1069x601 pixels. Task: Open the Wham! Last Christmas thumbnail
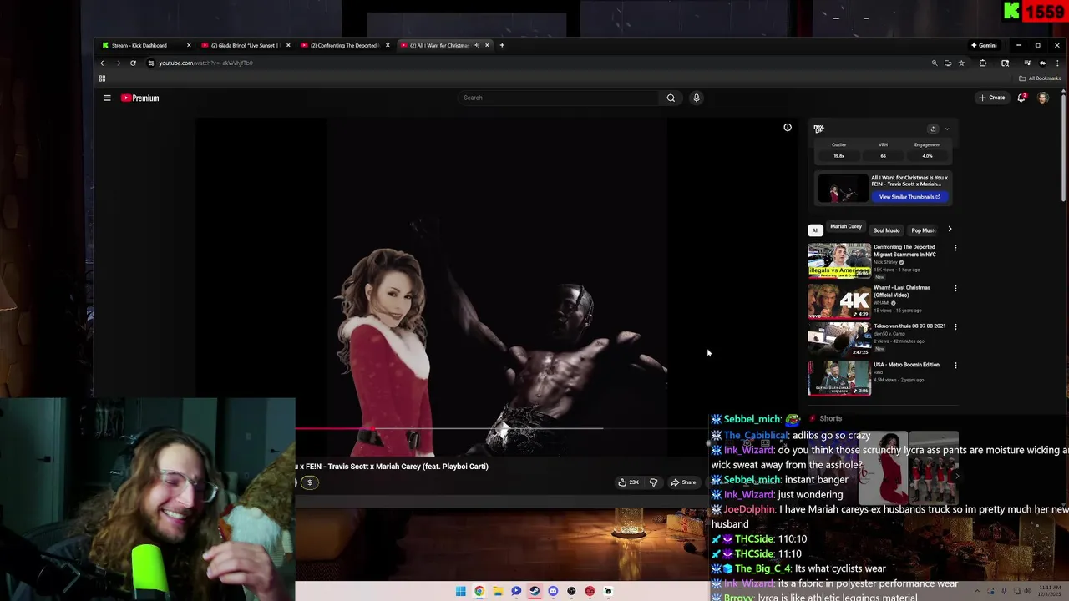[839, 300]
